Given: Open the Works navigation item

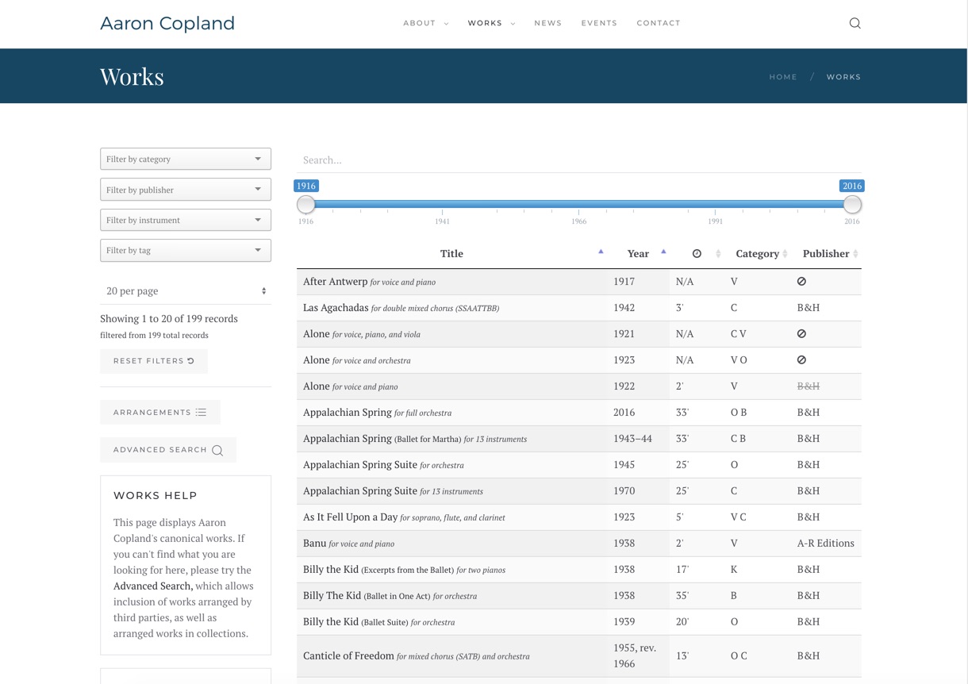Looking at the screenshot, I should (485, 23).
